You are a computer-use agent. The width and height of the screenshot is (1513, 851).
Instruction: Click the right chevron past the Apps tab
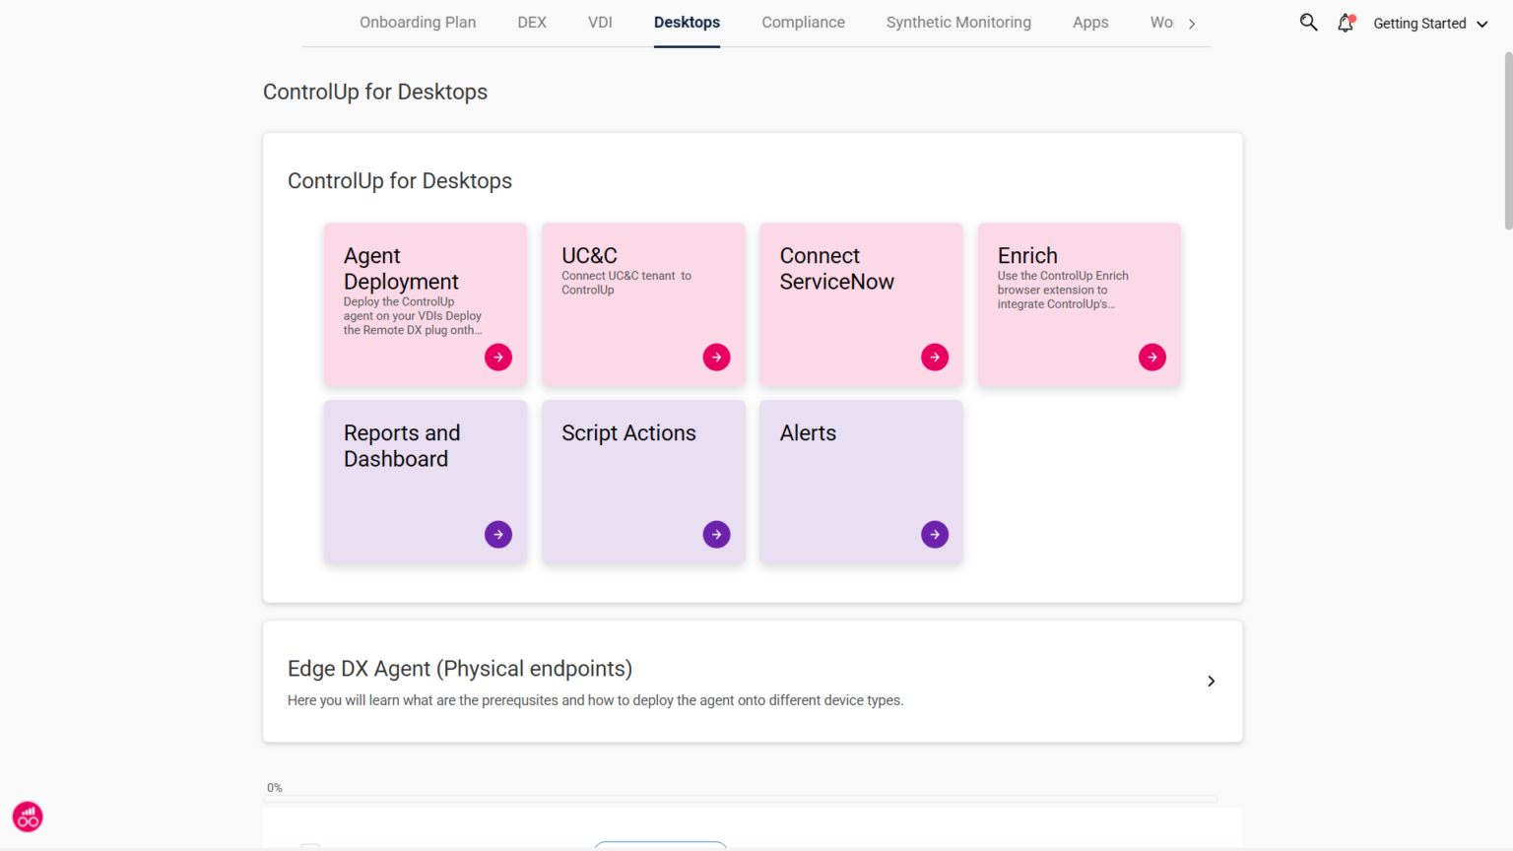coord(1191,22)
